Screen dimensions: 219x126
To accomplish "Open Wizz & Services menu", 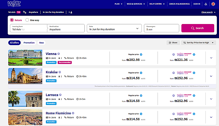I will click(x=136, y=4).
